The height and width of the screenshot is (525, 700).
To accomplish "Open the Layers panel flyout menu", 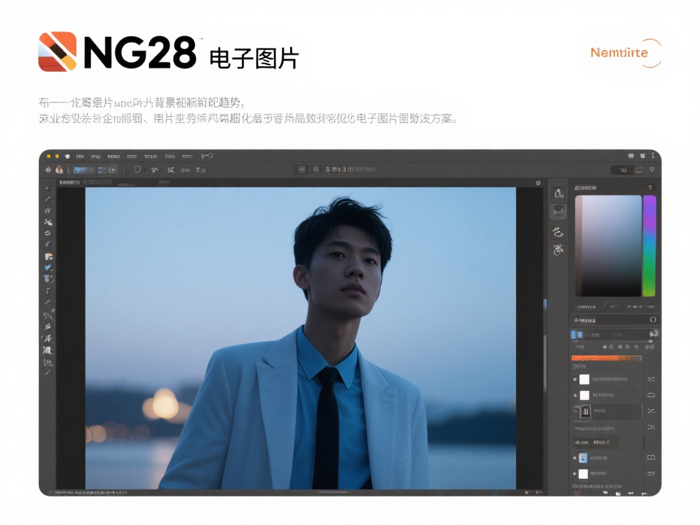I will (651, 319).
